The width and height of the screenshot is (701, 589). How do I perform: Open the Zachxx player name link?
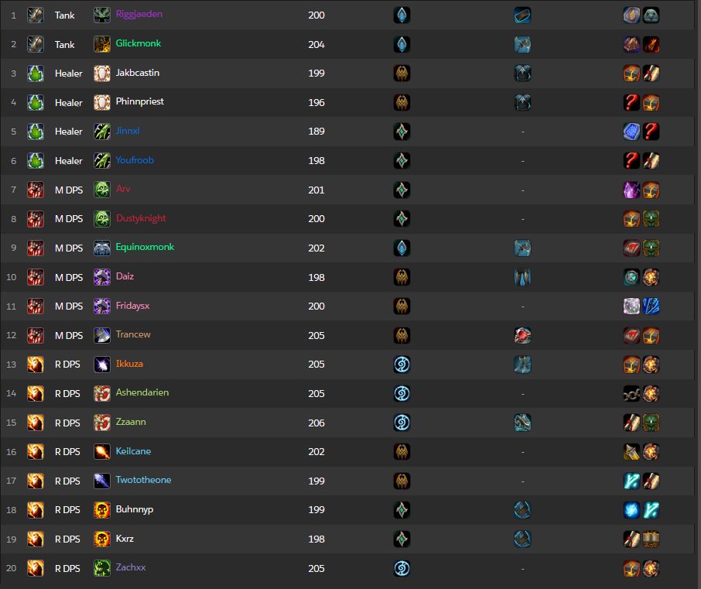(131, 567)
